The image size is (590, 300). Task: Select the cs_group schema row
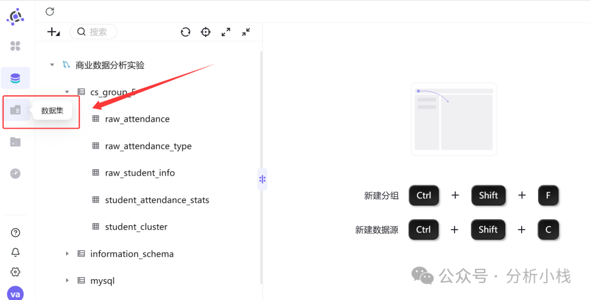click(113, 92)
